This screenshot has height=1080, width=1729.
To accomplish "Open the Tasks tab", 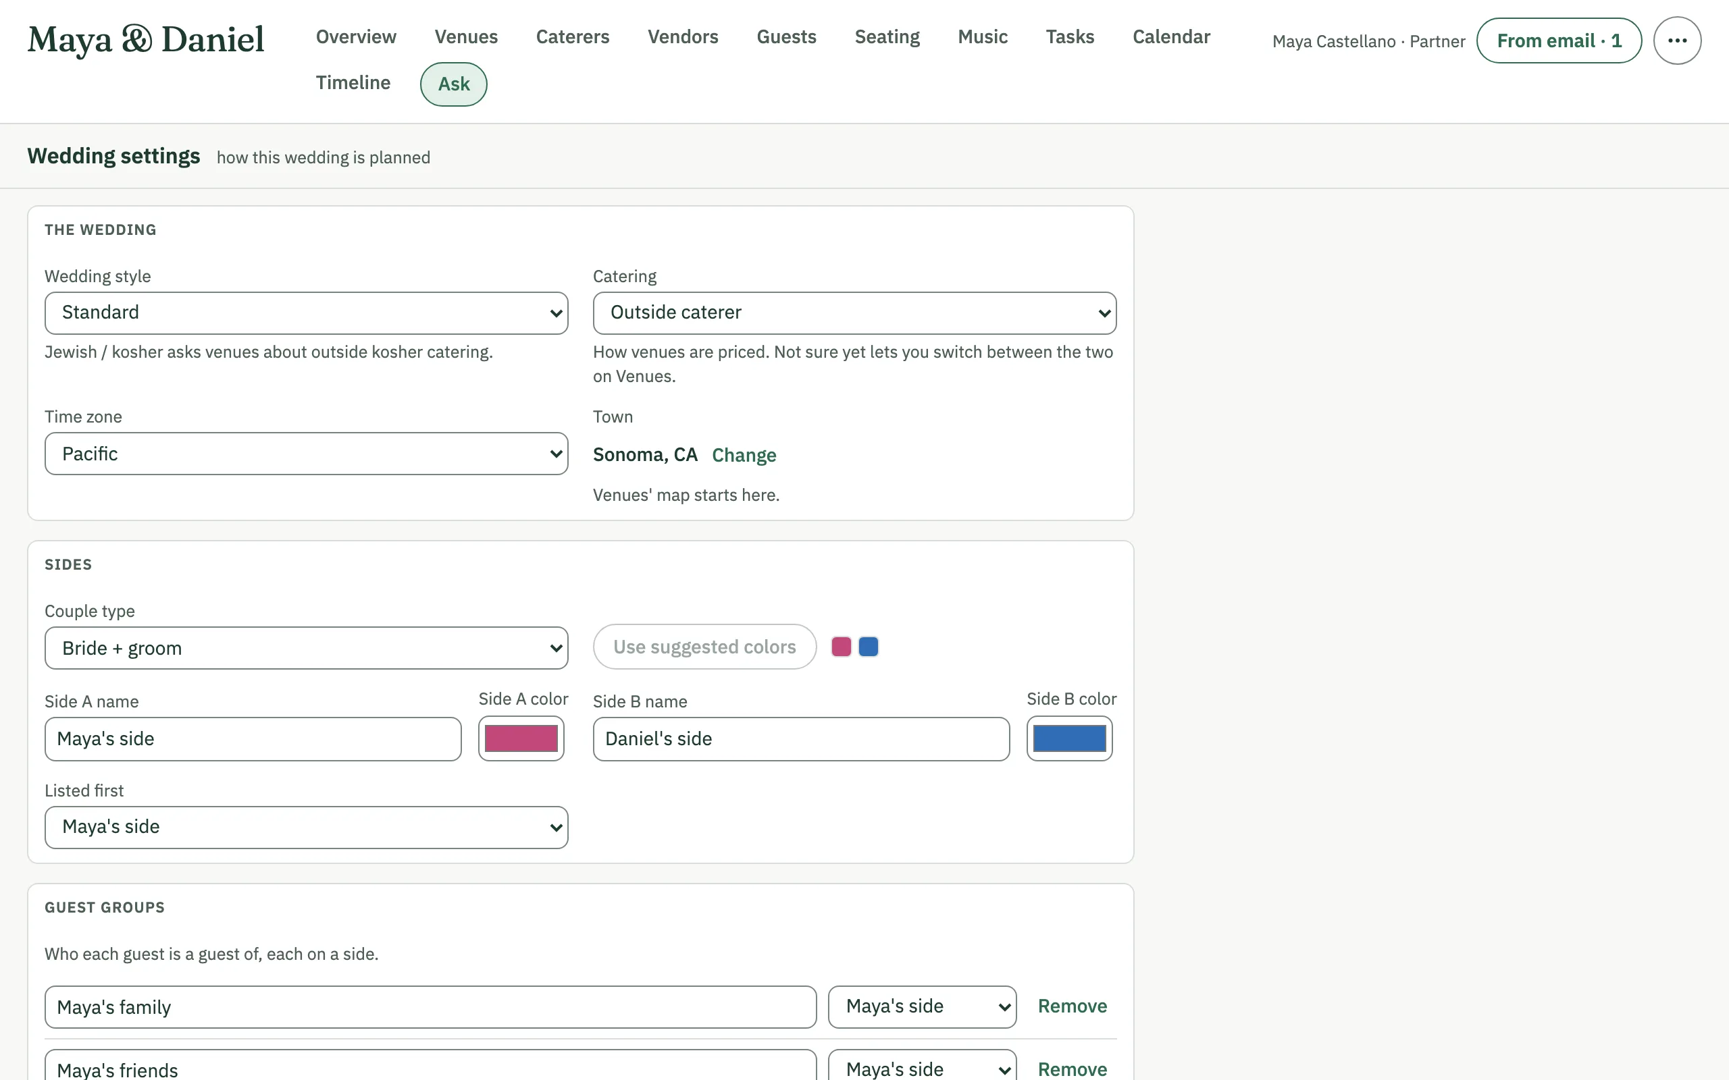I will click(x=1070, y=37).
